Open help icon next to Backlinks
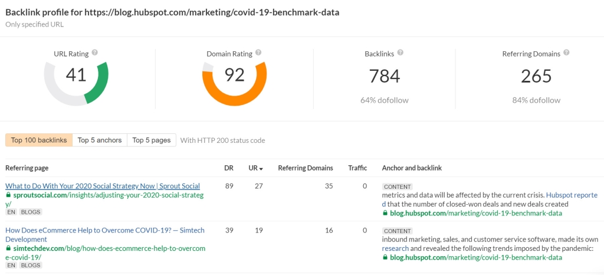 tap(401, 53)
